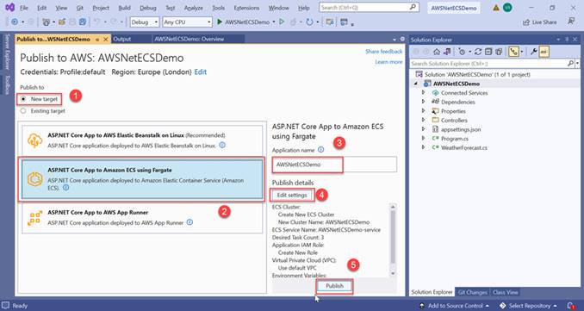Open the Edit menu
The width and height of the screenshot is (584, 311).
tap(42, 8)
